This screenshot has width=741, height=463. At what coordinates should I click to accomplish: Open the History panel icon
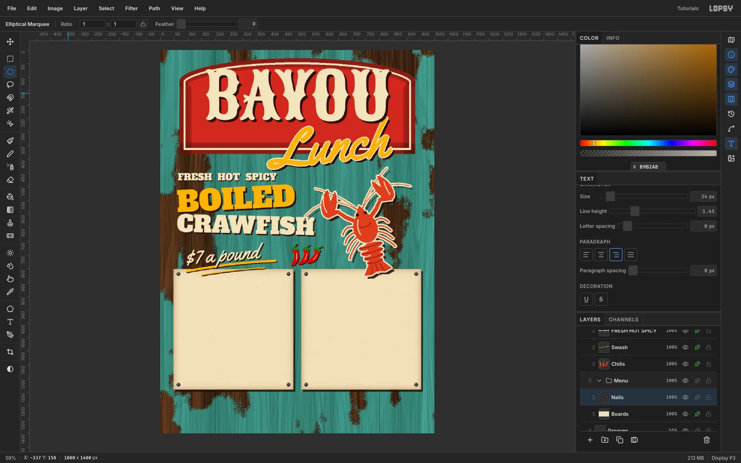point(731,114)
